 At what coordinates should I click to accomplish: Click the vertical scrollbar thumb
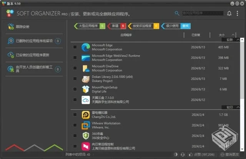tap(242, 71)
